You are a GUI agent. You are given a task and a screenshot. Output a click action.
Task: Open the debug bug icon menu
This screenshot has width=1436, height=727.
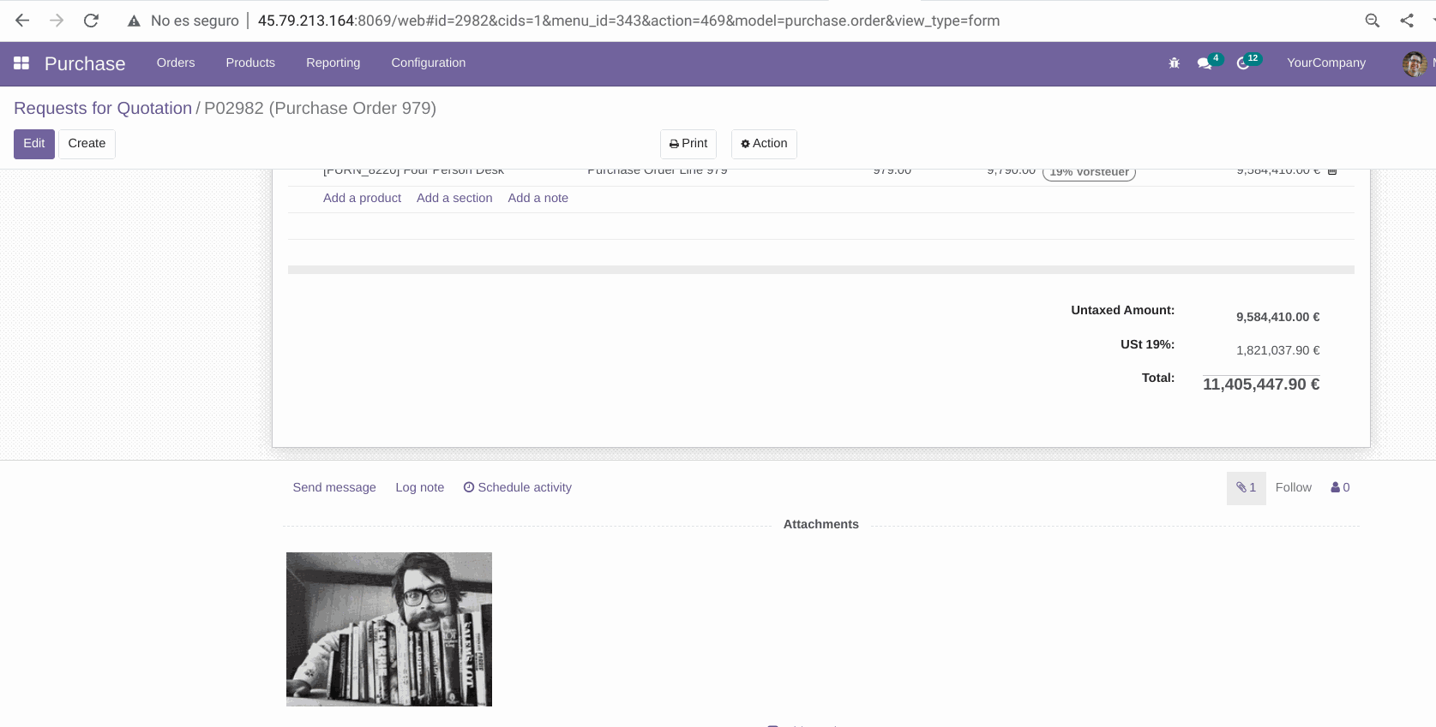[1175, 63]
